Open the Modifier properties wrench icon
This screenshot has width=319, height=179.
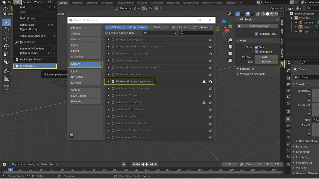click(x=288, y=125)
